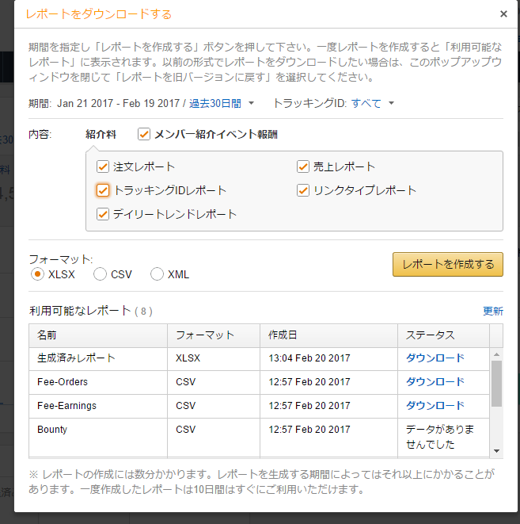The image size is (520, 524).
Task: Uncheck the 売上レポート checkbox
Action: [303, 166]
